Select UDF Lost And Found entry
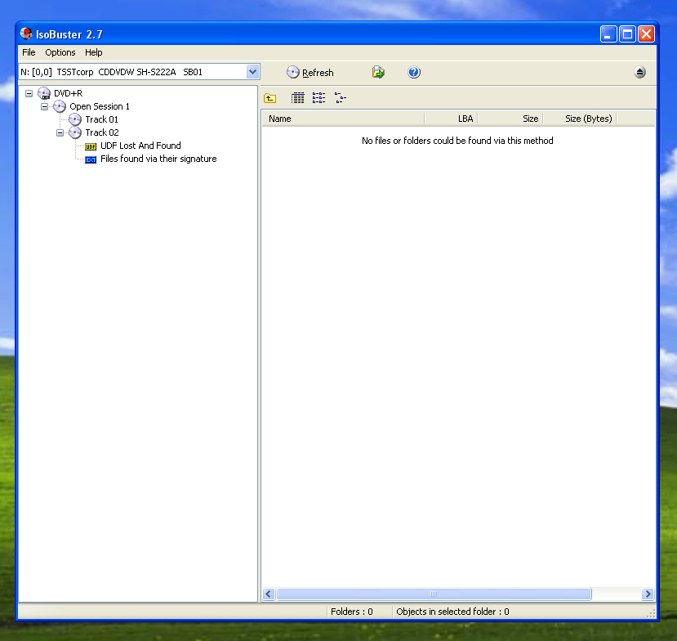The height and width of the screenshot is (641, 677). (140, 146)
